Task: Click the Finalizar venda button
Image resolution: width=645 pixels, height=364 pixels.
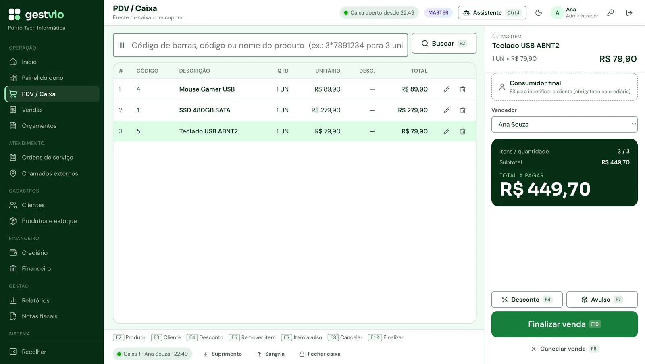Action: (564, 324)
